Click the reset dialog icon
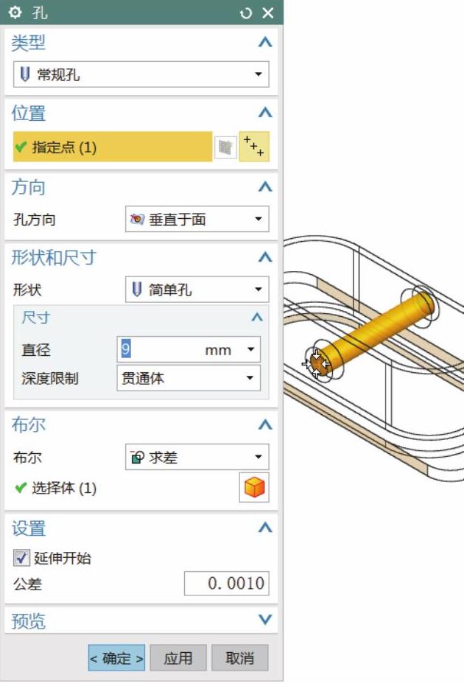This screenshot has height=689, width=464. pyautogui.click(x=246, y=13)
